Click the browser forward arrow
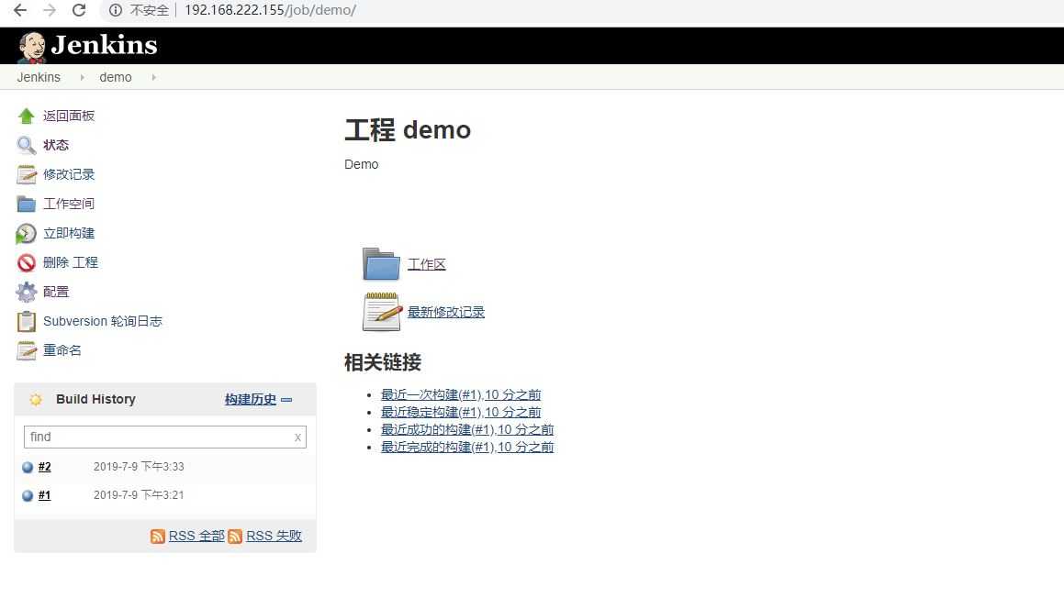The image size is (1064, 598). pos(49,10)
